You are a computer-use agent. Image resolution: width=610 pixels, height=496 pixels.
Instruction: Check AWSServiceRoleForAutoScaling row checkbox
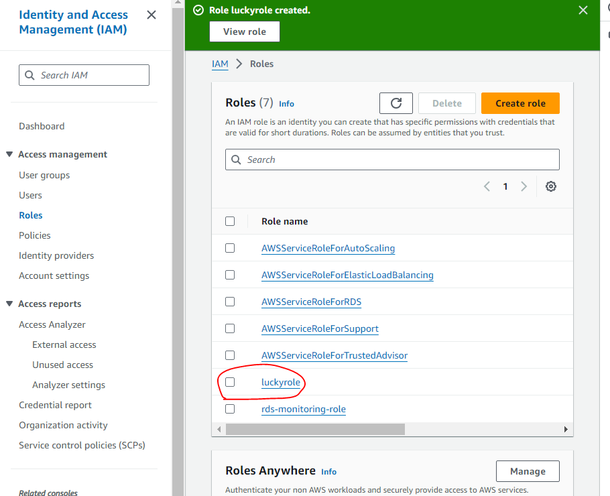(230, 248)
